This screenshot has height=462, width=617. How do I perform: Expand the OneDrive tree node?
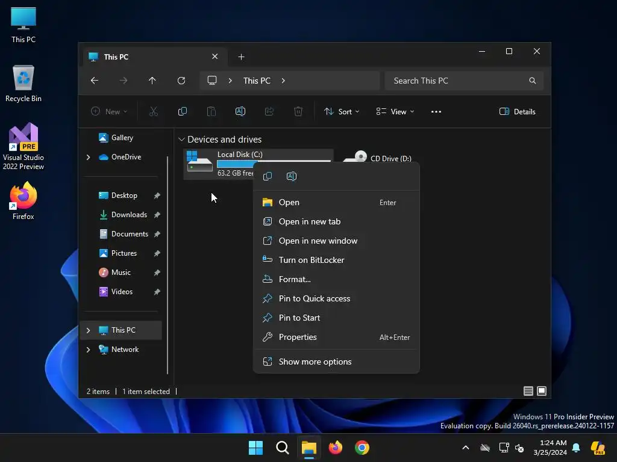point(88,157)
